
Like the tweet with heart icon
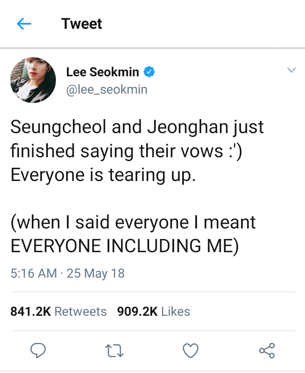(x=191, y=351)
